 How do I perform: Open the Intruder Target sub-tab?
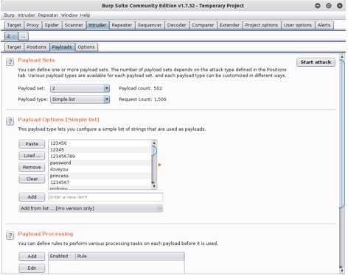tap(14, 47)
